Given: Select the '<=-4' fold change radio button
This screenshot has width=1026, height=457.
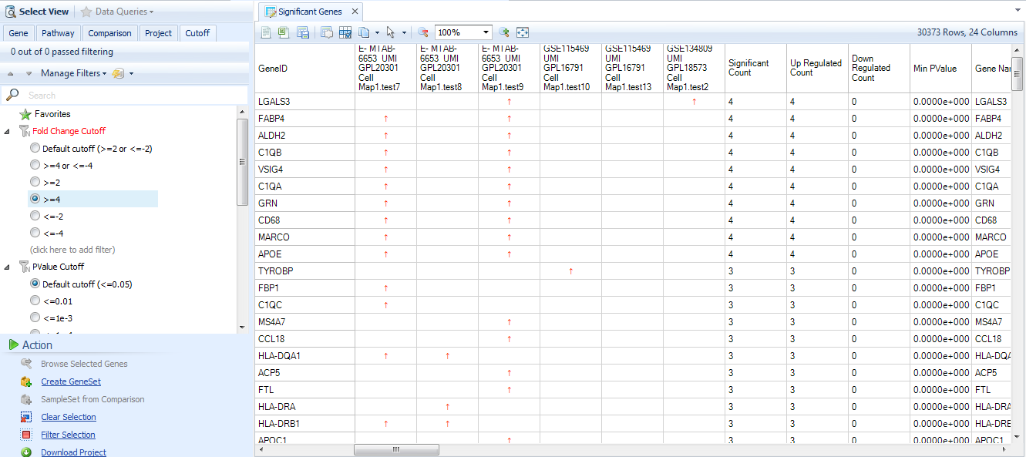Looking at the screenshot, I should [35, 233].
